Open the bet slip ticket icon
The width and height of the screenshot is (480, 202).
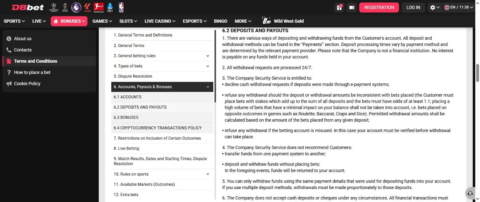(x=352, y=7)
